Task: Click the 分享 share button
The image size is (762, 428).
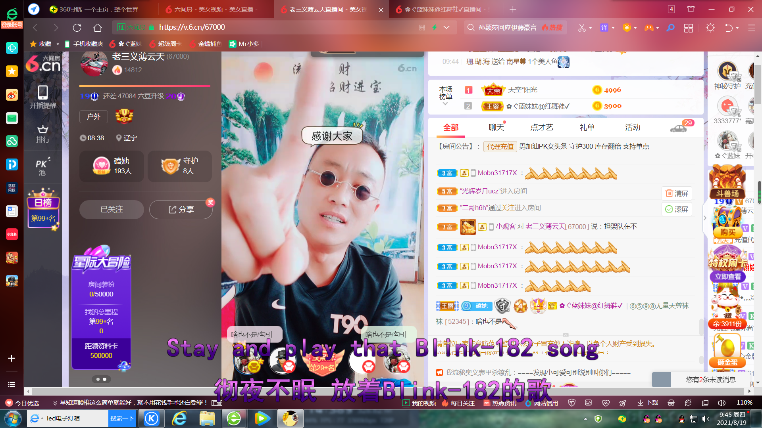Action: [x=181, y=210]
